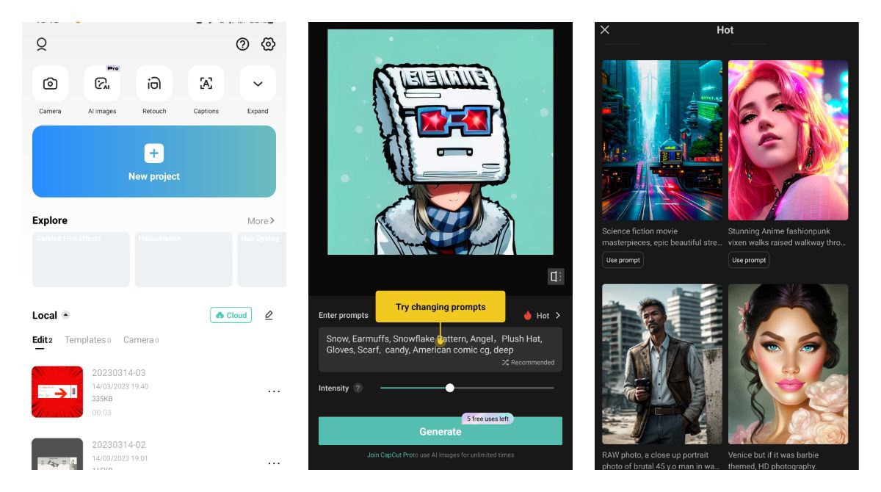Start a New project
881x492 pixels.
(x=154, y=162)
